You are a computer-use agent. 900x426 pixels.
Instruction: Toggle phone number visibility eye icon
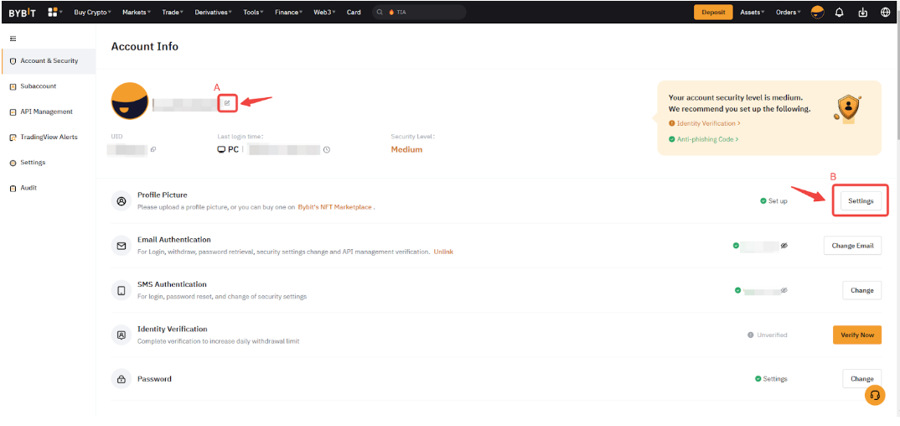click(784, 290)
